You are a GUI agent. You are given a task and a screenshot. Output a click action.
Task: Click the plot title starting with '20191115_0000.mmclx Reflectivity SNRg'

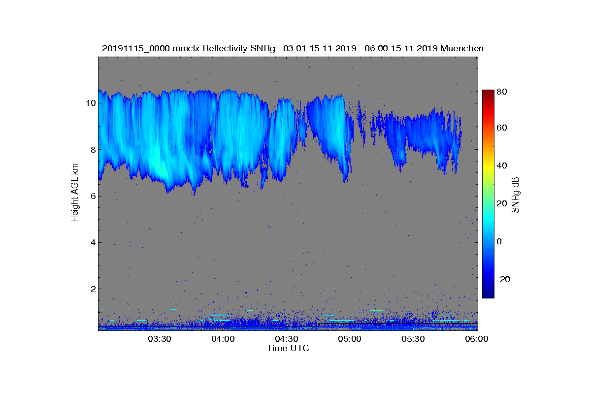pos(293,48)
